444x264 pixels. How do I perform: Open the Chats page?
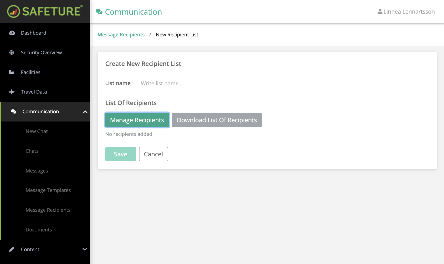point(32,151)
